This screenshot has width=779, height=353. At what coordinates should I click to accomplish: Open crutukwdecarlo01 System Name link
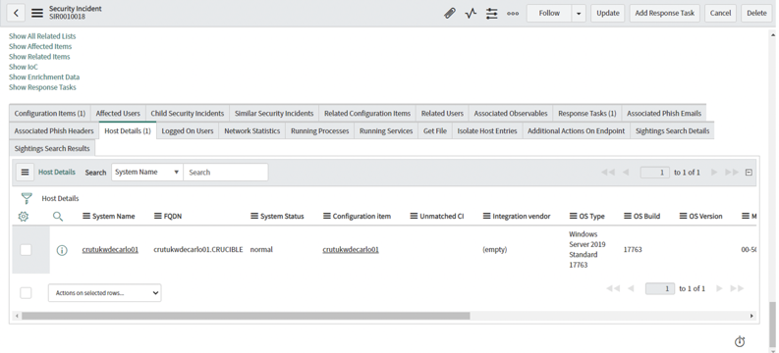pyautogui.click(x=110, y=250)
